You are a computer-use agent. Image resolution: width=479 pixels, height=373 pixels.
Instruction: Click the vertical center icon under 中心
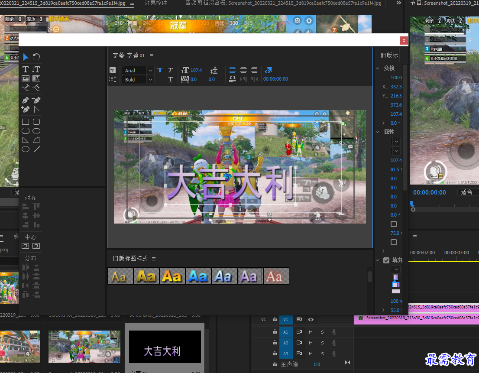coord(36,246)
